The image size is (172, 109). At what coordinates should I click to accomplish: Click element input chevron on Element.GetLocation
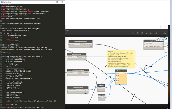click(78, 73)
